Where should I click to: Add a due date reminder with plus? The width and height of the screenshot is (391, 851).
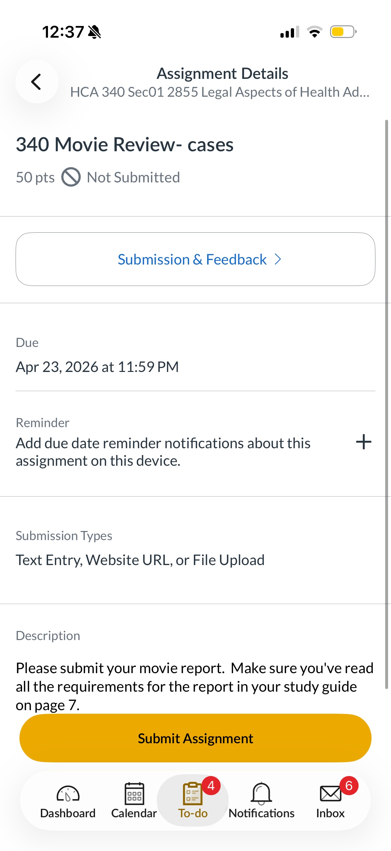coord(363,442)
